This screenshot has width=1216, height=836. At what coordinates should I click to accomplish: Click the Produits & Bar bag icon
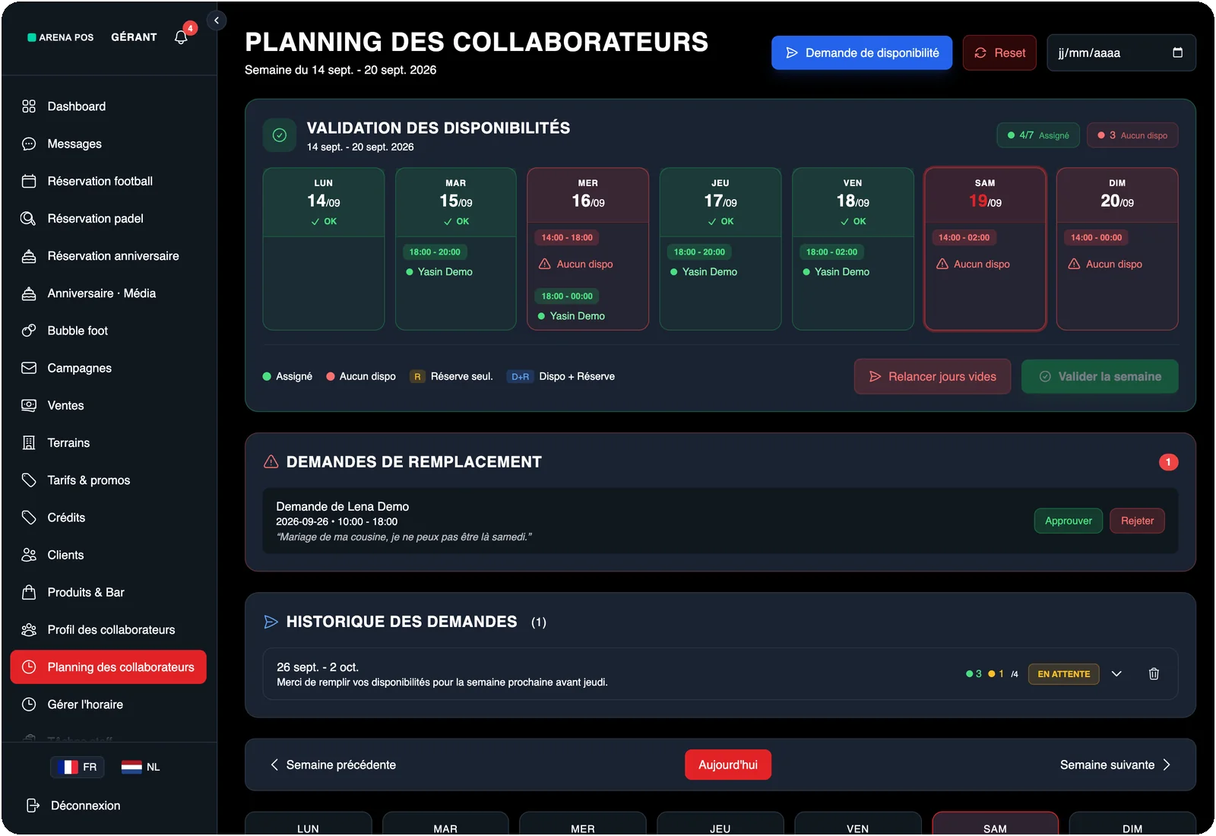[x=29, y=592]
